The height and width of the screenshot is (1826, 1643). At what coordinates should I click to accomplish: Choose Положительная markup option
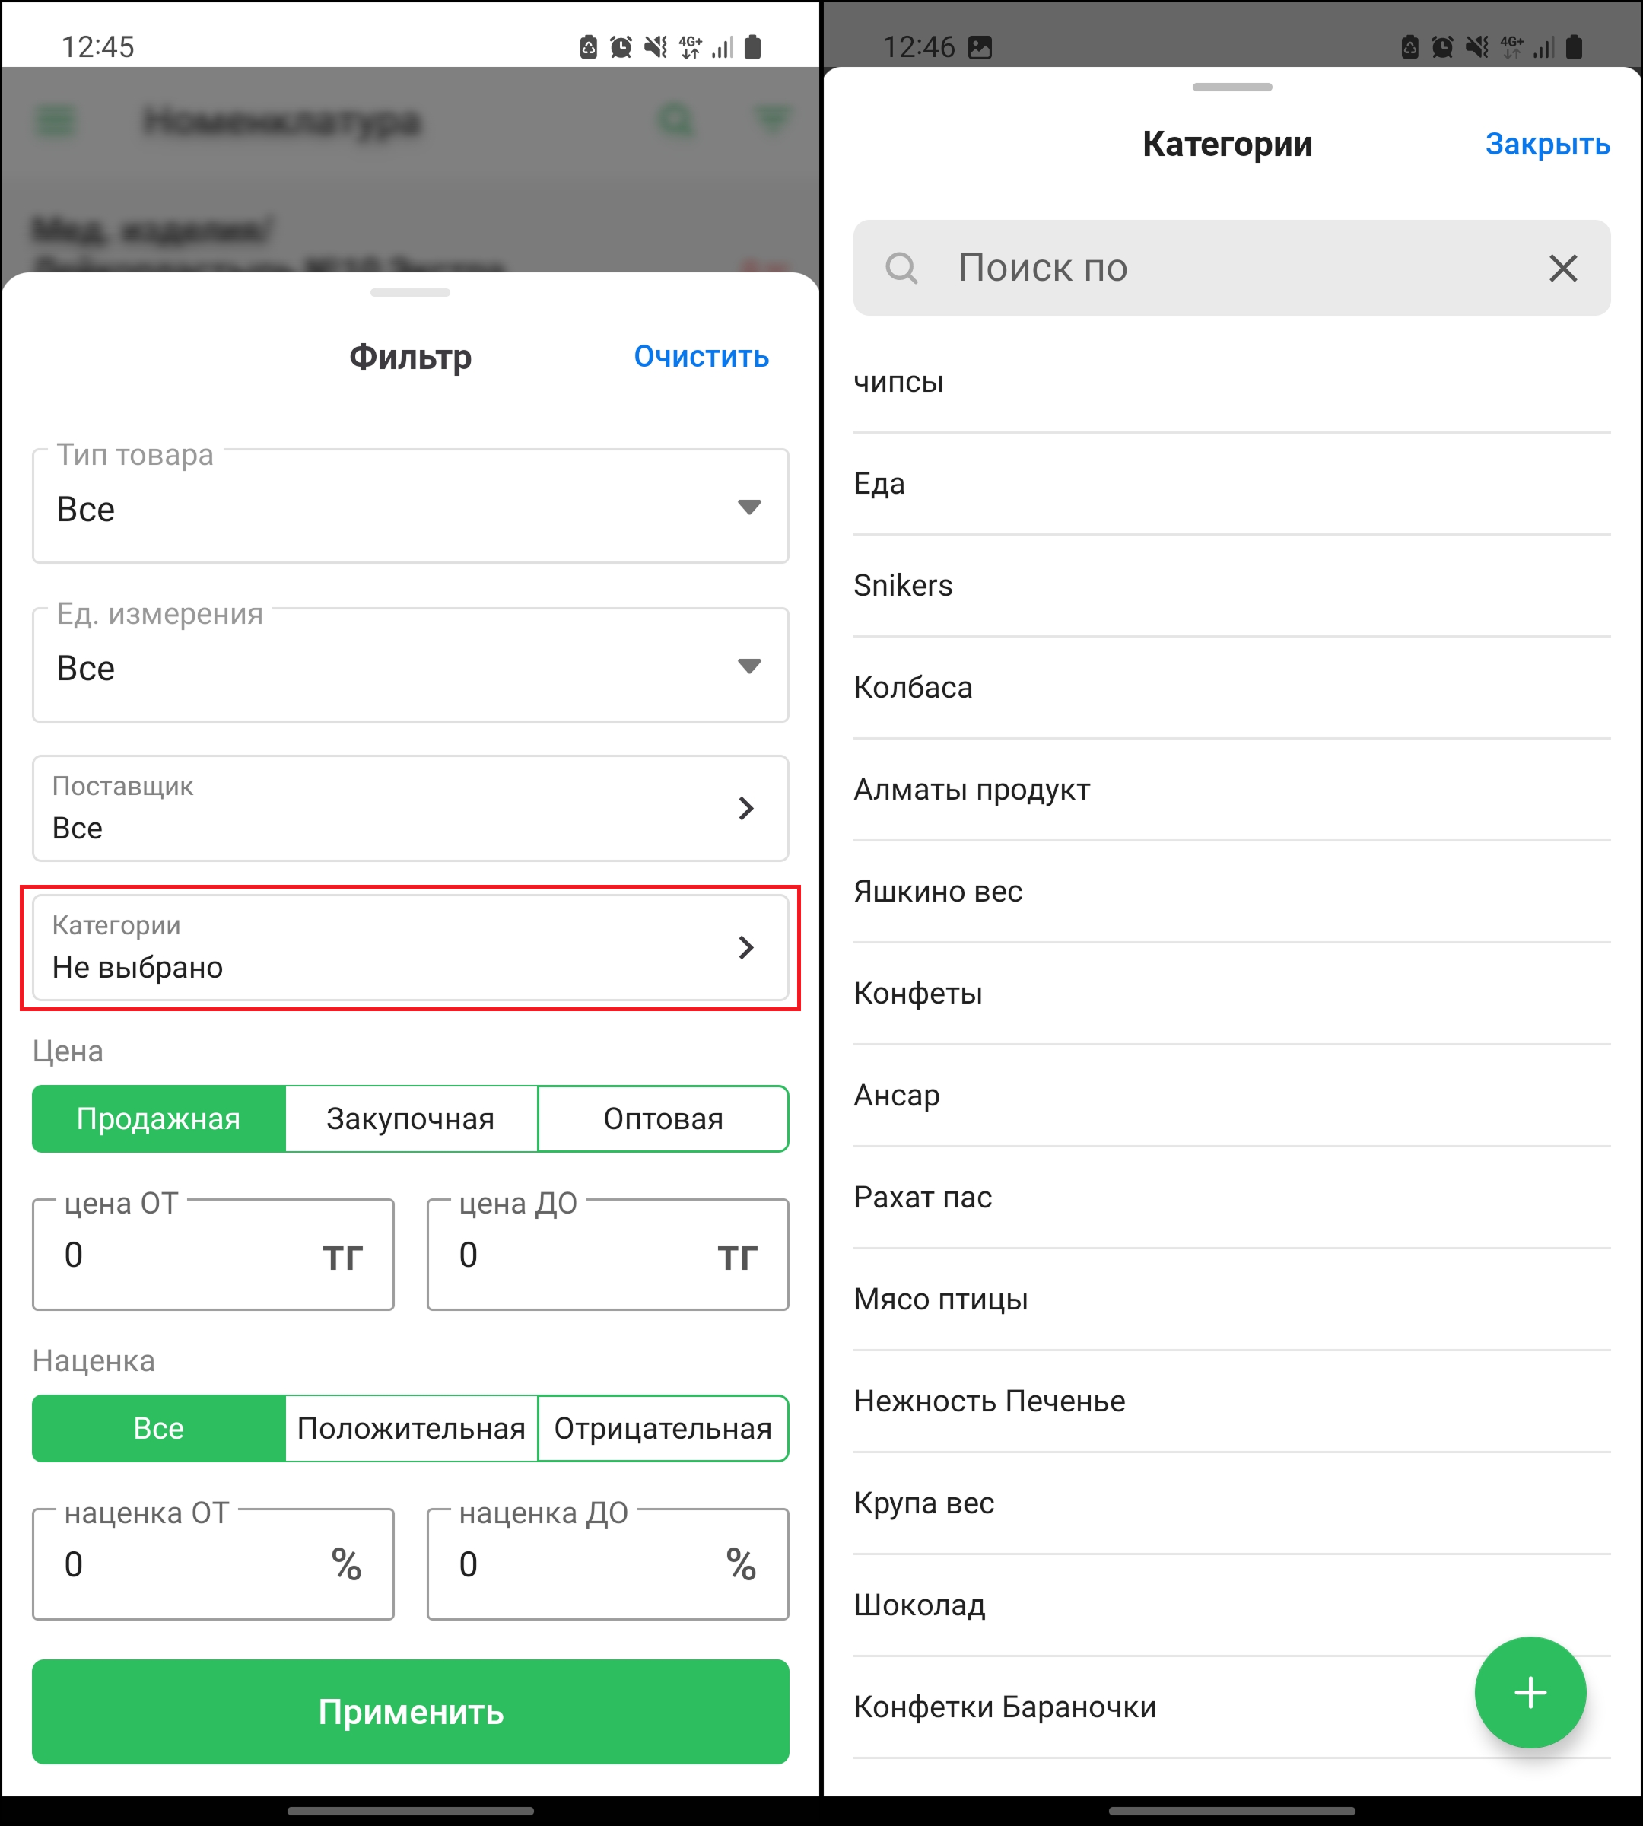[411, 1429]
